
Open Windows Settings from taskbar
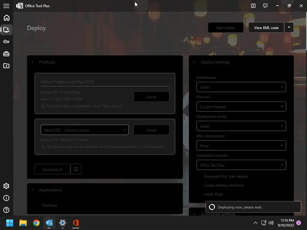coord(62,223)
